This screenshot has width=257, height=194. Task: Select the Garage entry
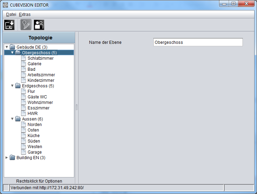pyautogui.click(x=35, y=152)
